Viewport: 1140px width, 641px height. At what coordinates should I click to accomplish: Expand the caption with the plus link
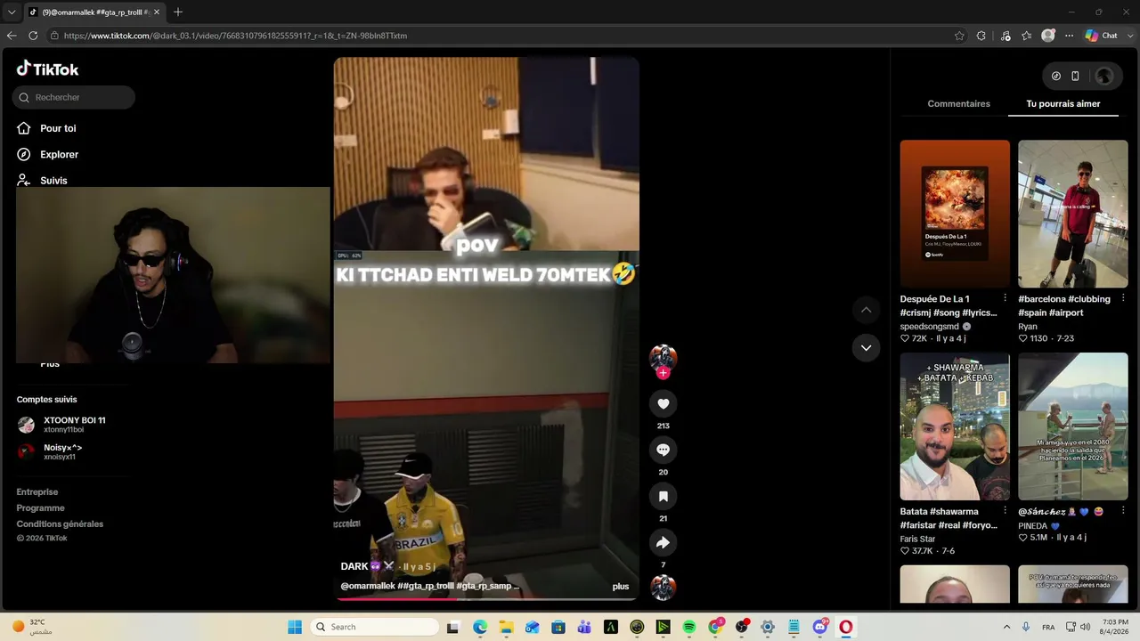[621, 586]
